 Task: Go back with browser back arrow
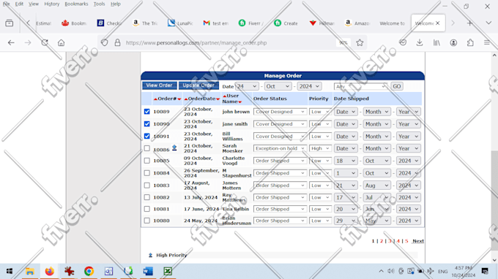(11, 43)
